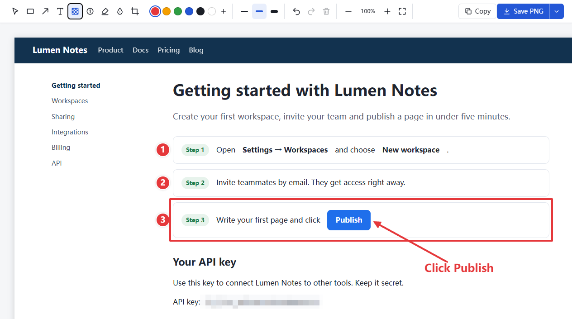This screenshot has width=572, height=319.
Task: Fit canvas to screen icon
Action: pos(402,11)
